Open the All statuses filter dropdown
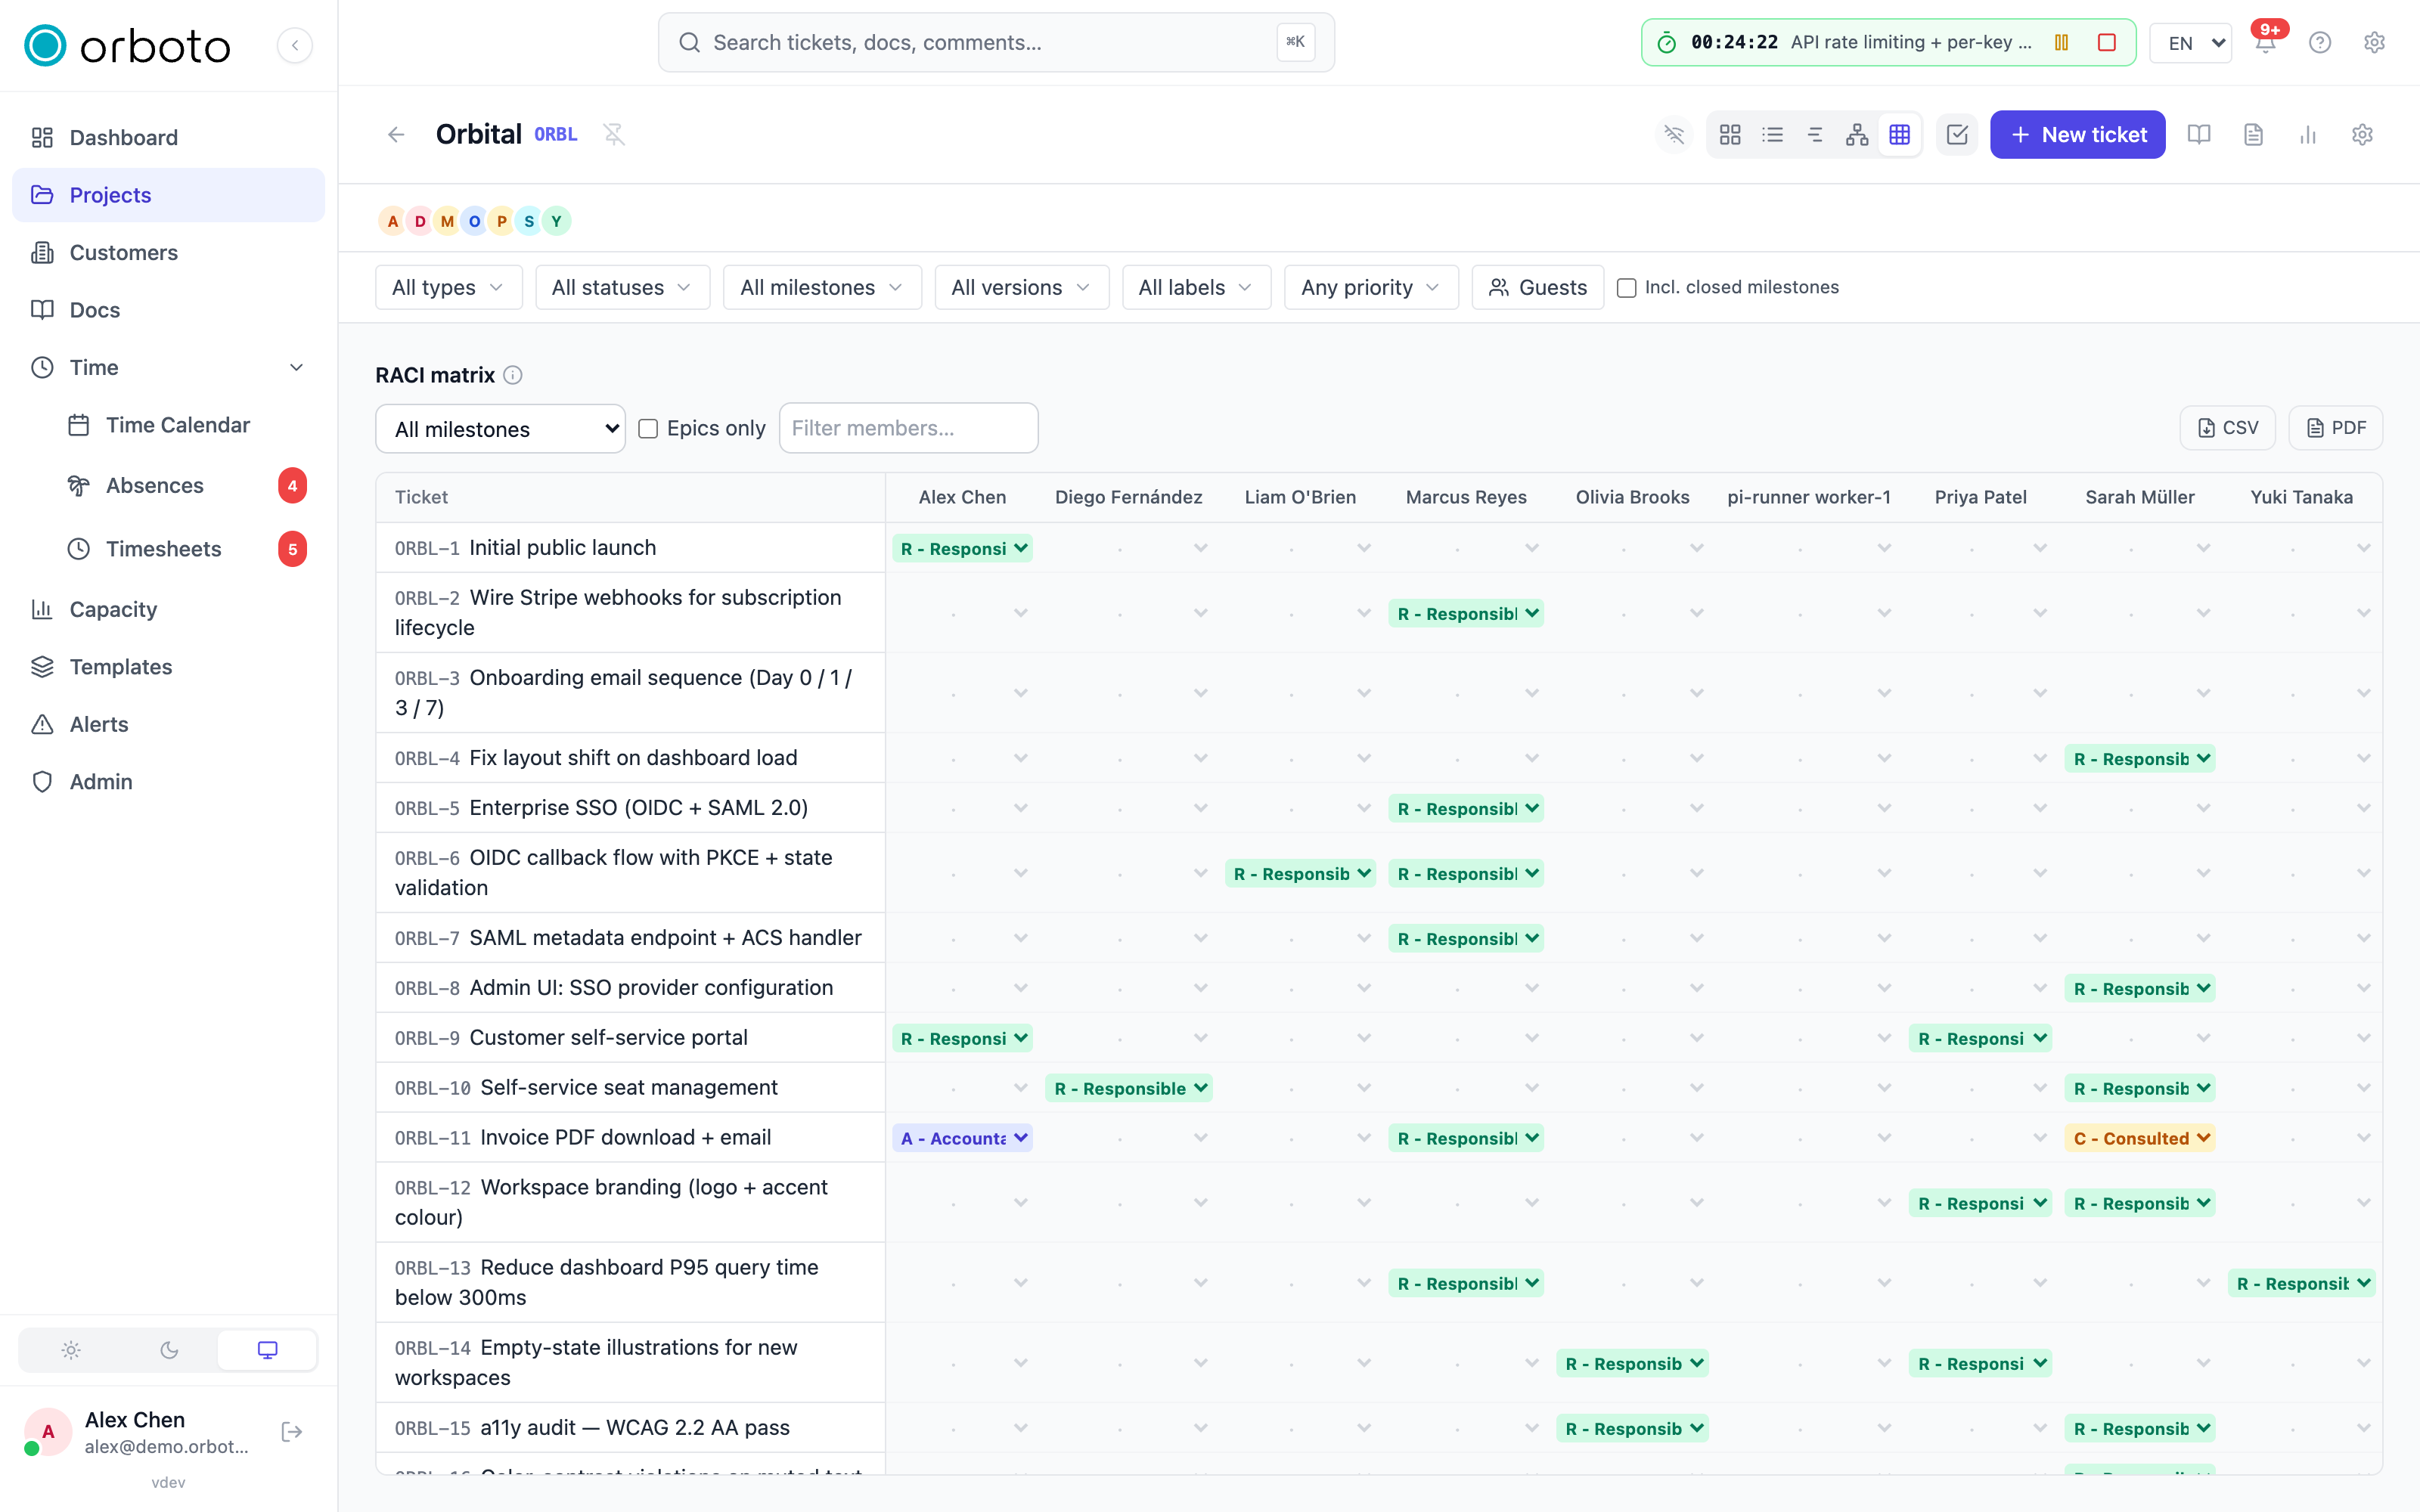This screenshot has height=1512, width=2420. click(622, 287)
